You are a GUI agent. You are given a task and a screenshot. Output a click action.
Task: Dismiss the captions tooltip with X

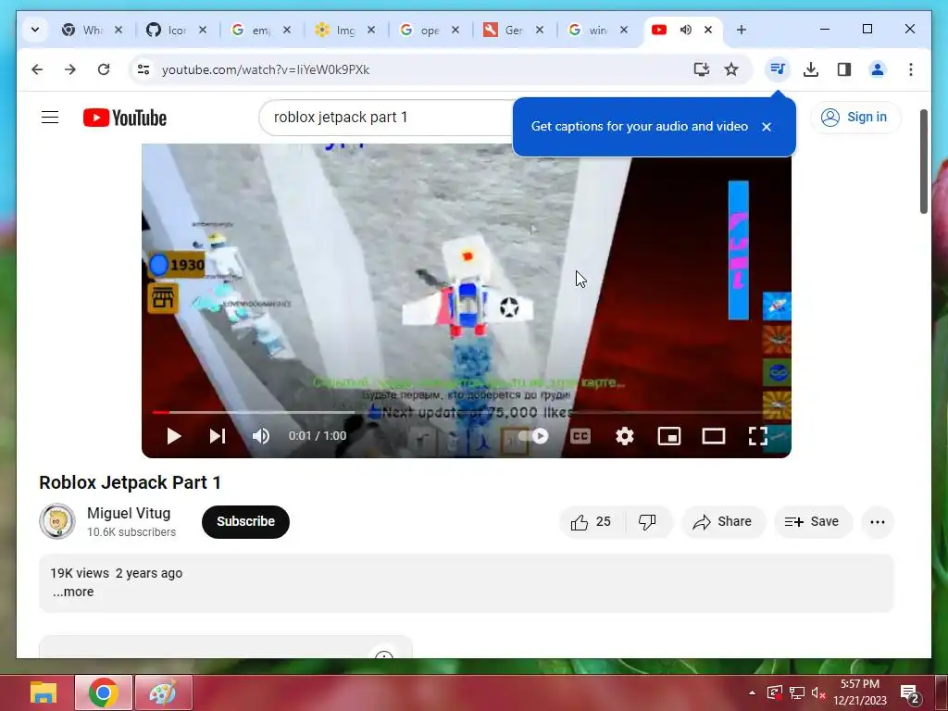(x=767, y=127)
